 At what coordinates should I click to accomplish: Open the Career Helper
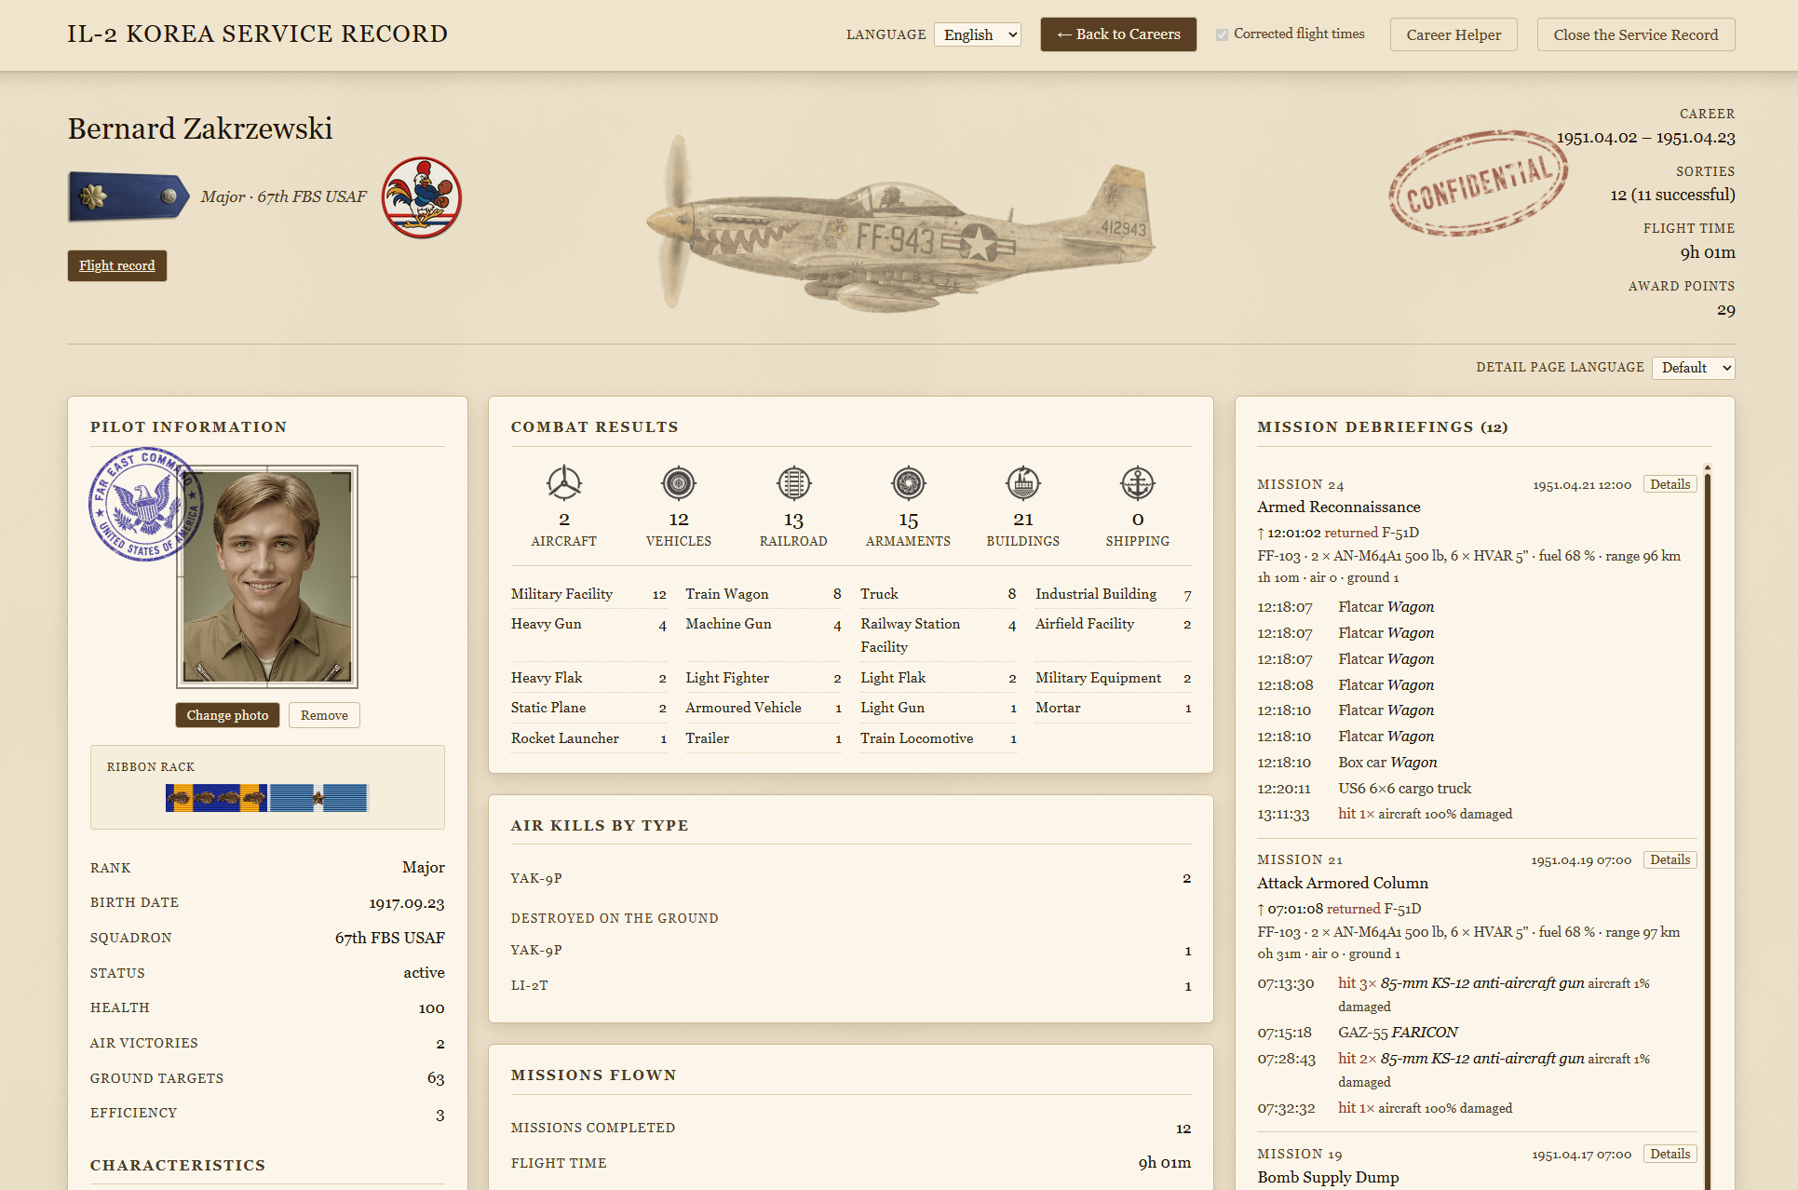coord(1453,34)
